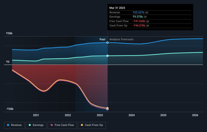Click the 'Earnings' row label in tooltip
The height and width of the screenshot is (132, 207).
(x=115, y=17)
